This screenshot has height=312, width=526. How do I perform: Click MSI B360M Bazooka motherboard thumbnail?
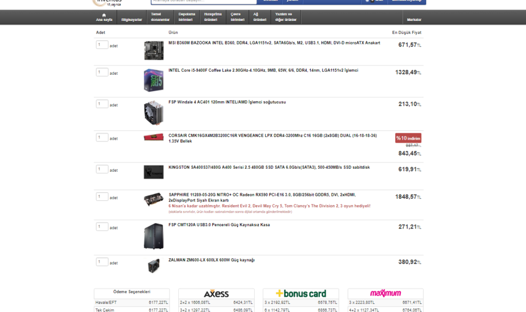pos(154,50)
